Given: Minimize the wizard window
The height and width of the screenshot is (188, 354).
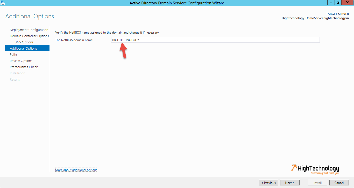Looking at the screenshot, I should 331,3.
